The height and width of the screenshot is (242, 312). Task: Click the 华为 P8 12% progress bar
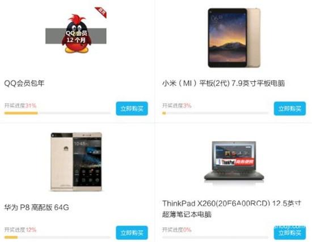pos(57,237)
